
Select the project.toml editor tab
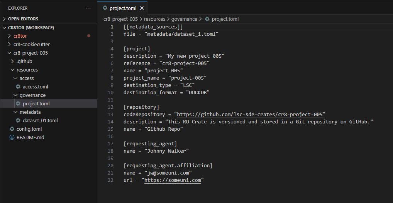tap(123, 8)
